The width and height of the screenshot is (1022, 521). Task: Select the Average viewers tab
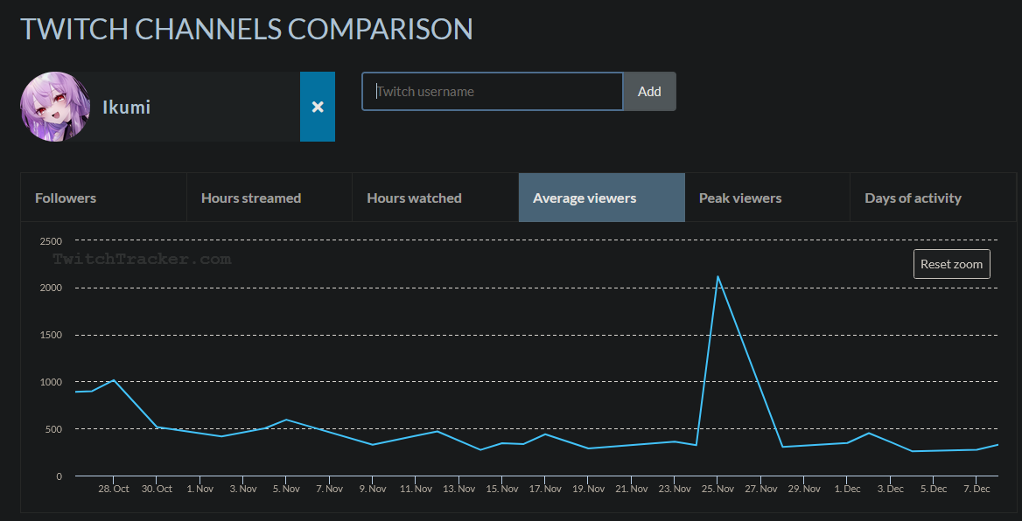(602, 198)
